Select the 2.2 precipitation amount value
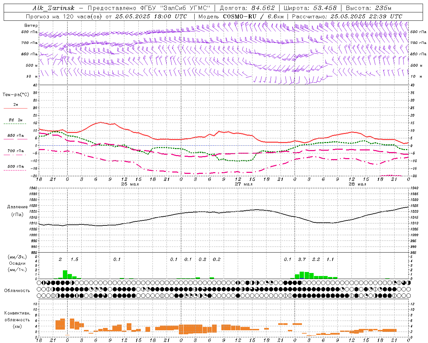Screen dimensions: 428x343 coord(316,259)
